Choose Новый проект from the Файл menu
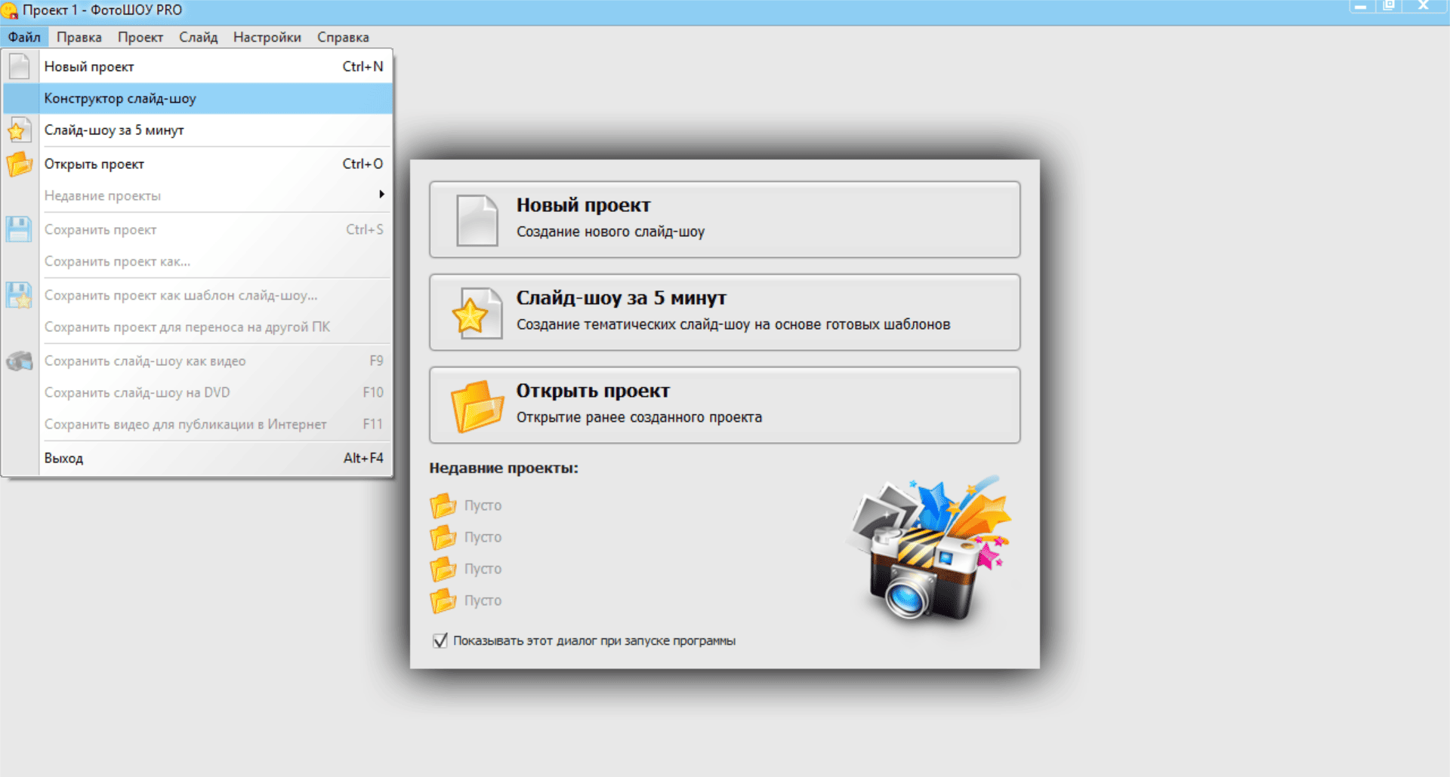The image size is (1450, 777). [198, 66]
